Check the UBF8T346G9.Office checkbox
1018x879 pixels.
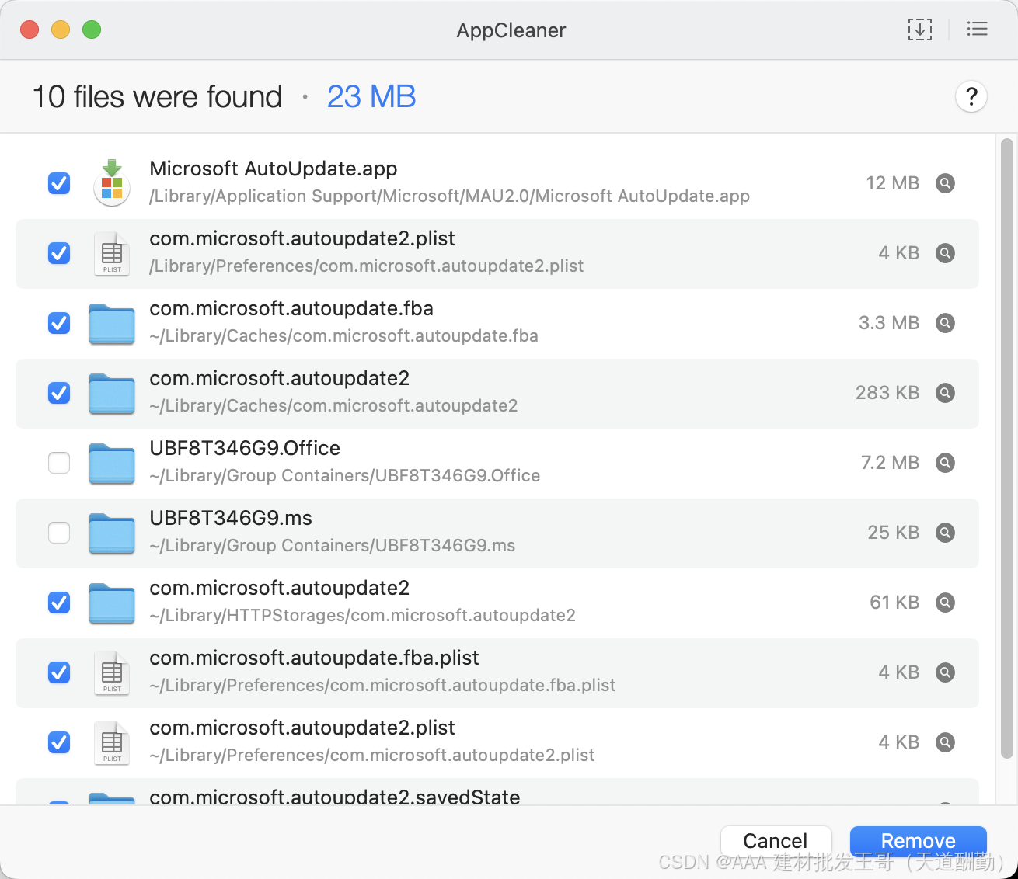tap(59, 463)
